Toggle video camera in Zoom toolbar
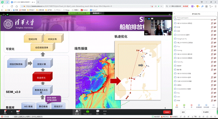Screen dimensions: 218x119 point(18,112)
